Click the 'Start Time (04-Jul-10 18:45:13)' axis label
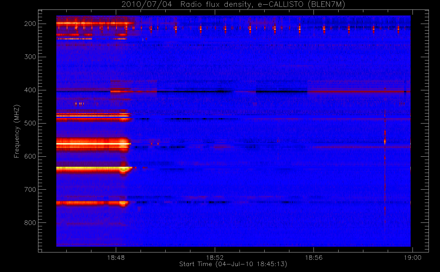 (x=233, y=264)
